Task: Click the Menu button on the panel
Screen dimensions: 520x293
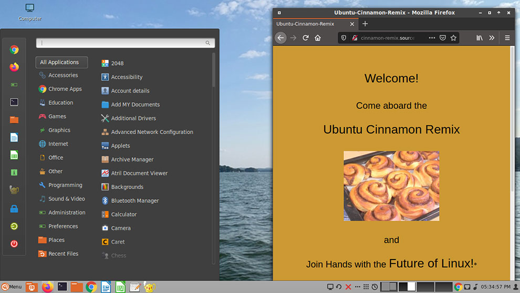Action: [x=12, y=287]
